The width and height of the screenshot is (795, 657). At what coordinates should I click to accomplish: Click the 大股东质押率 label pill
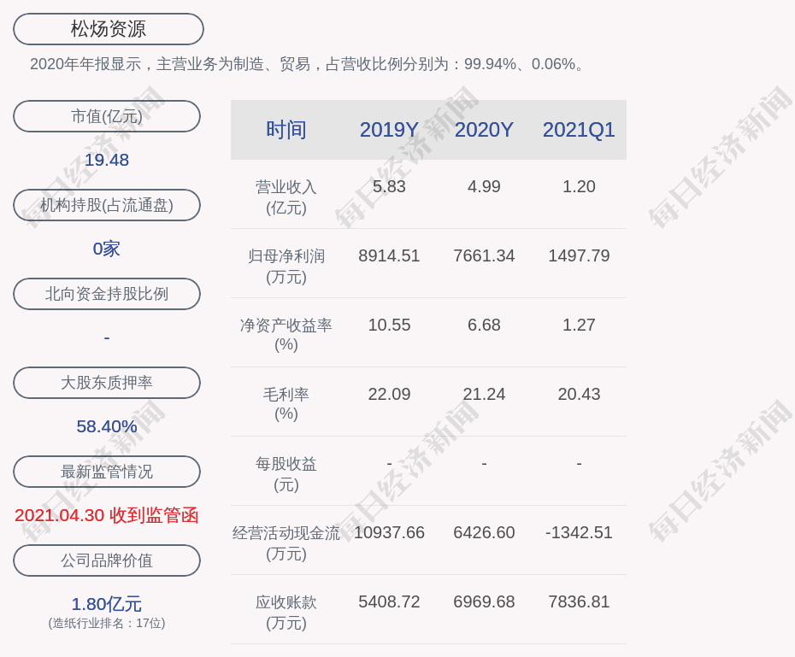tap(107, 383)
